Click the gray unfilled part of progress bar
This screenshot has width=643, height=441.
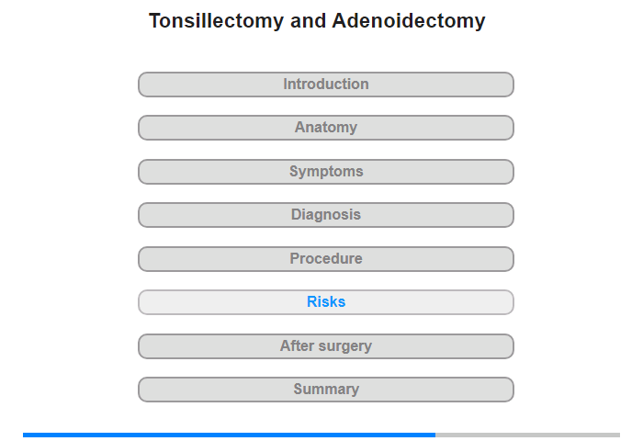click(x=527, y=435)
